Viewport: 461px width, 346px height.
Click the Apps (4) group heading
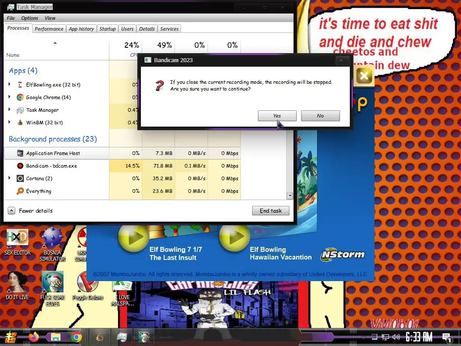click(23, 71)
